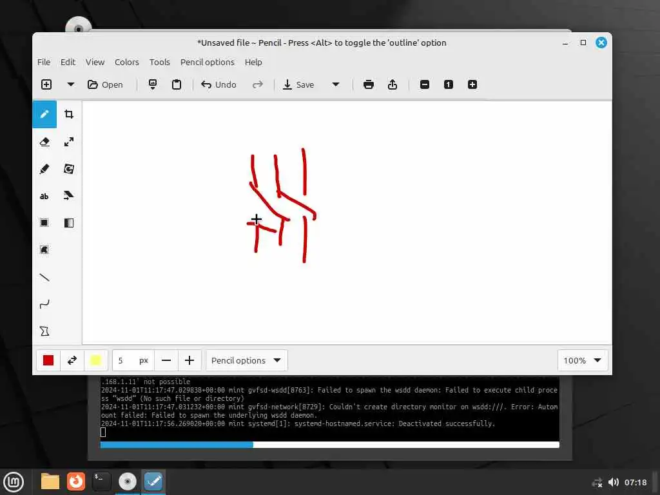This screenshot has height=495, width=660.
Task: Select the Highlighter tool
Action: point(44,169)
